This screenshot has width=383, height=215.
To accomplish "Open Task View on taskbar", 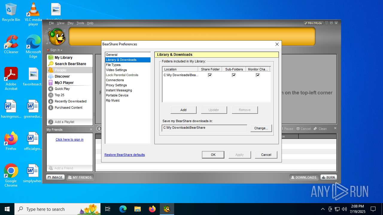I will [x=108, y=209].
